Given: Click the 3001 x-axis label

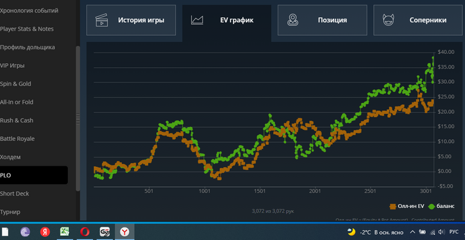Looking at the screenshot, I should point(426,191).
